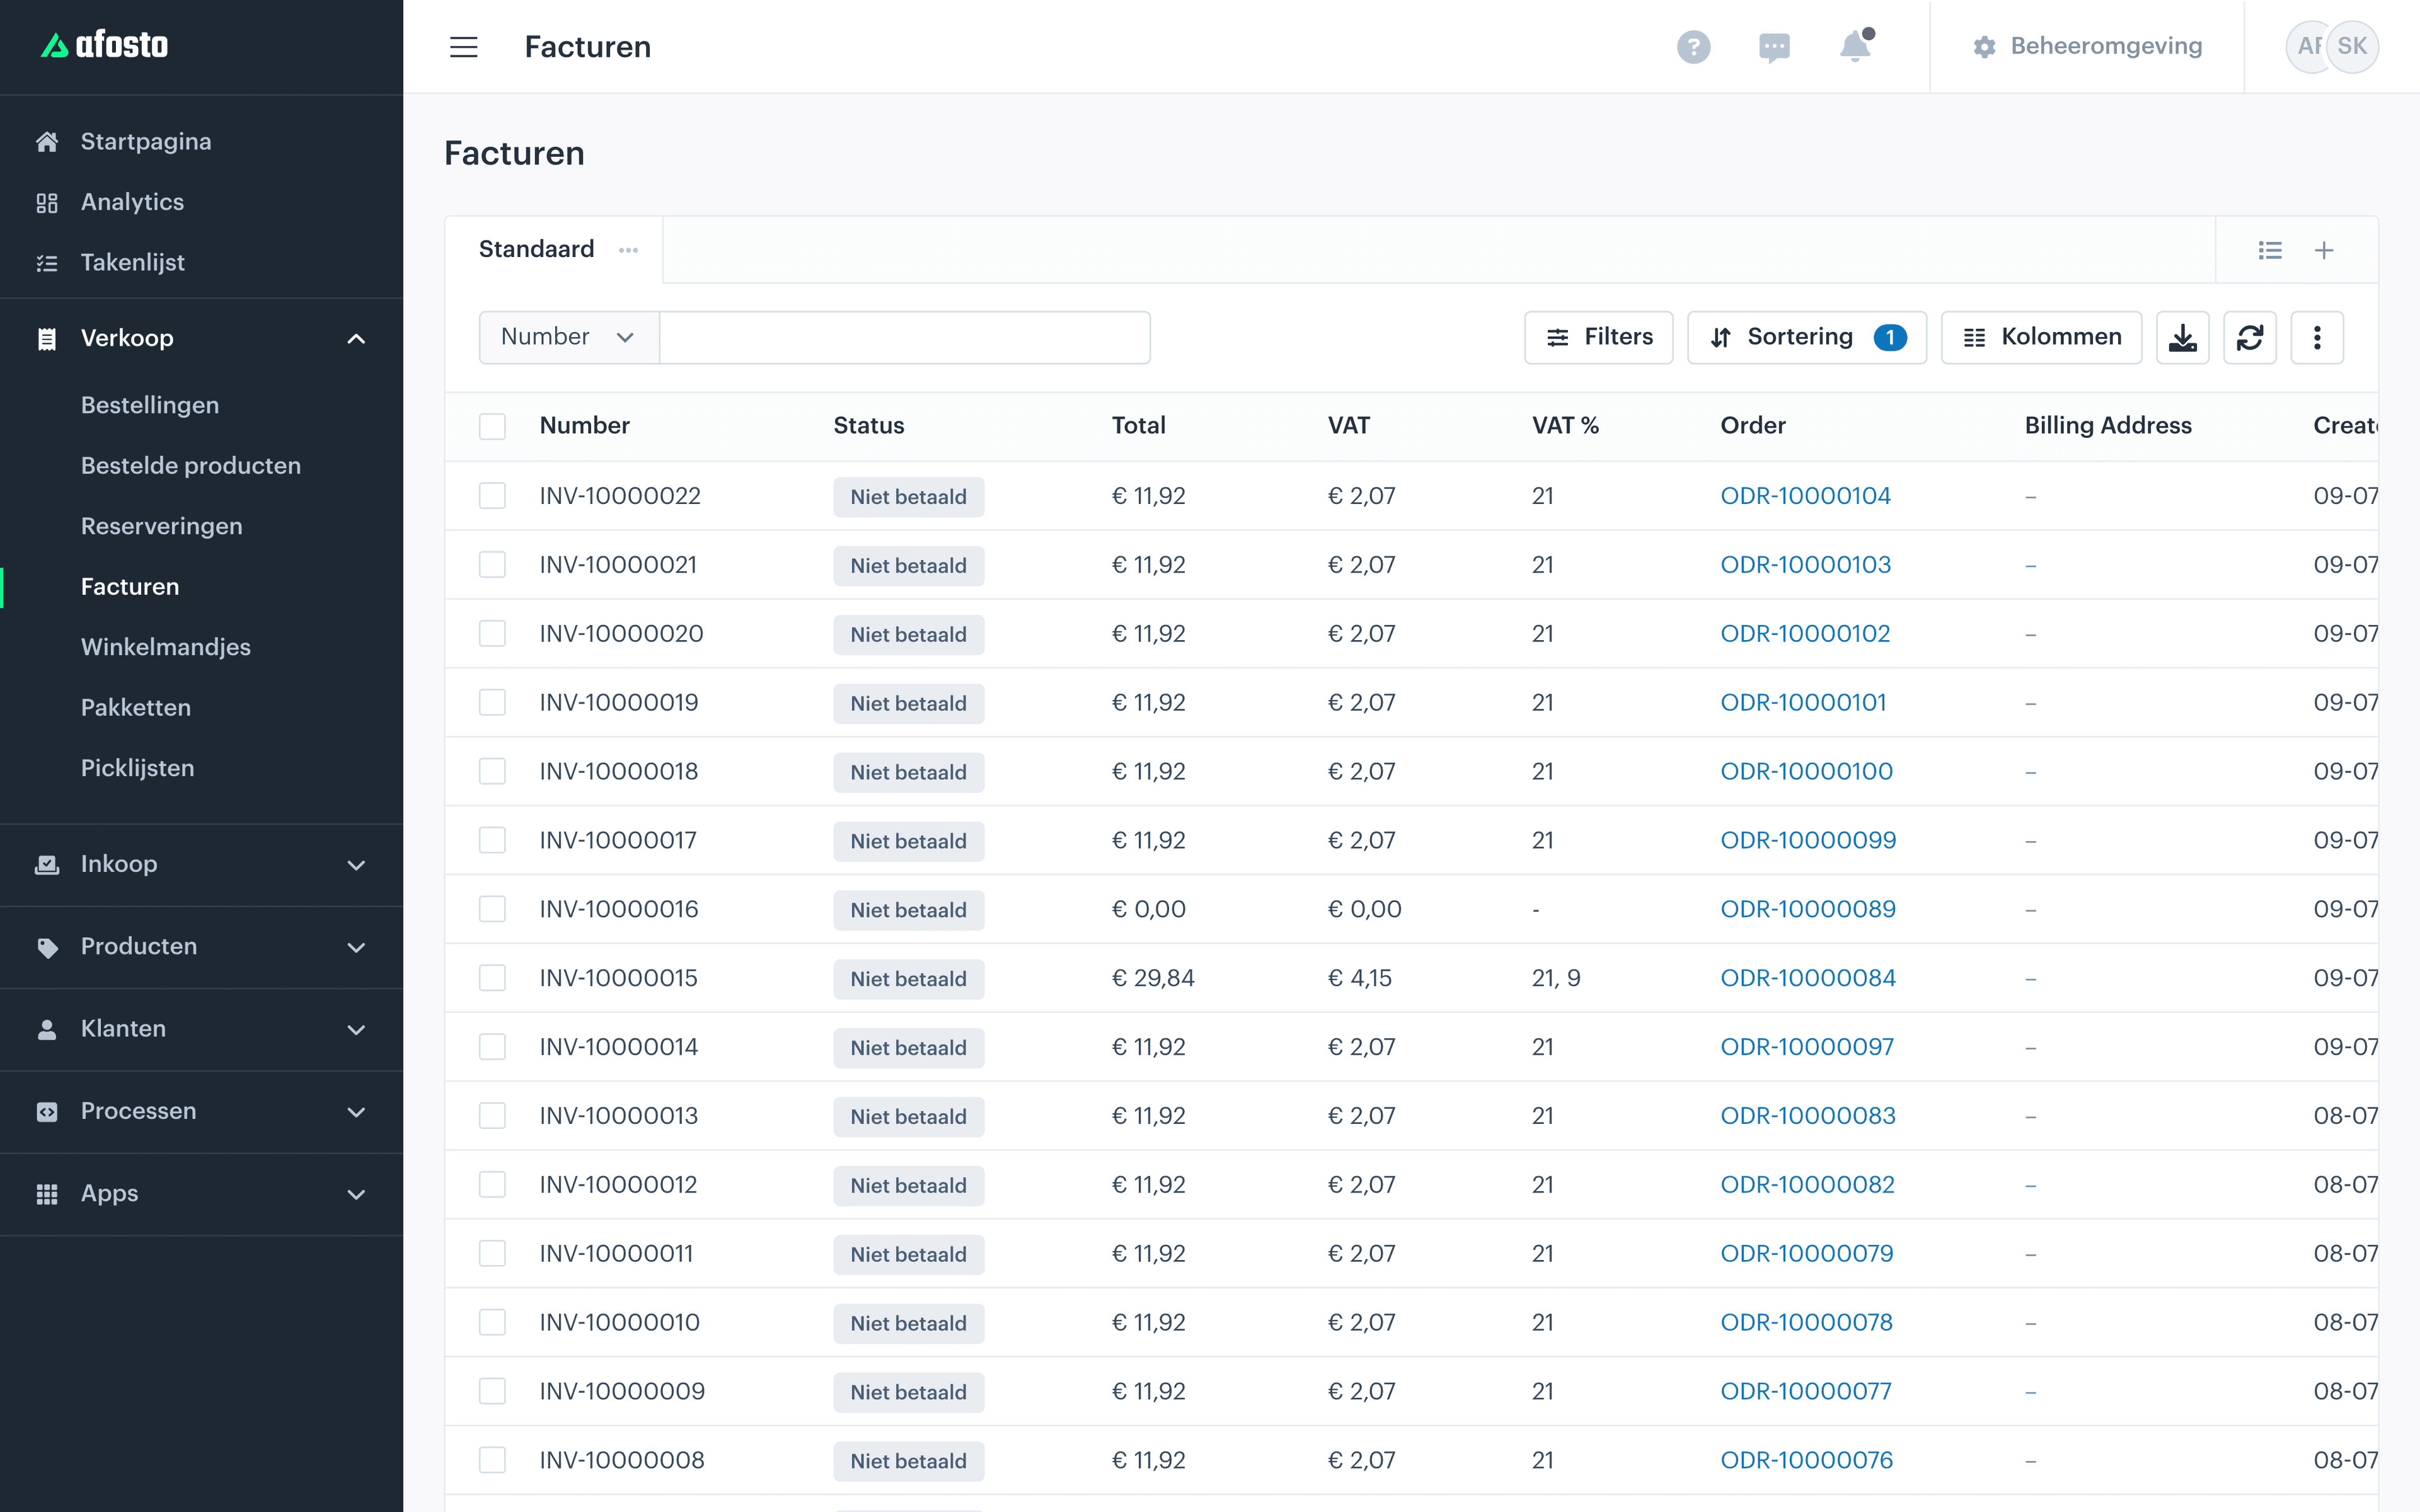2420x1512 pixels.
Task: Click the Analytics dashboard icon
Action: 47,203
